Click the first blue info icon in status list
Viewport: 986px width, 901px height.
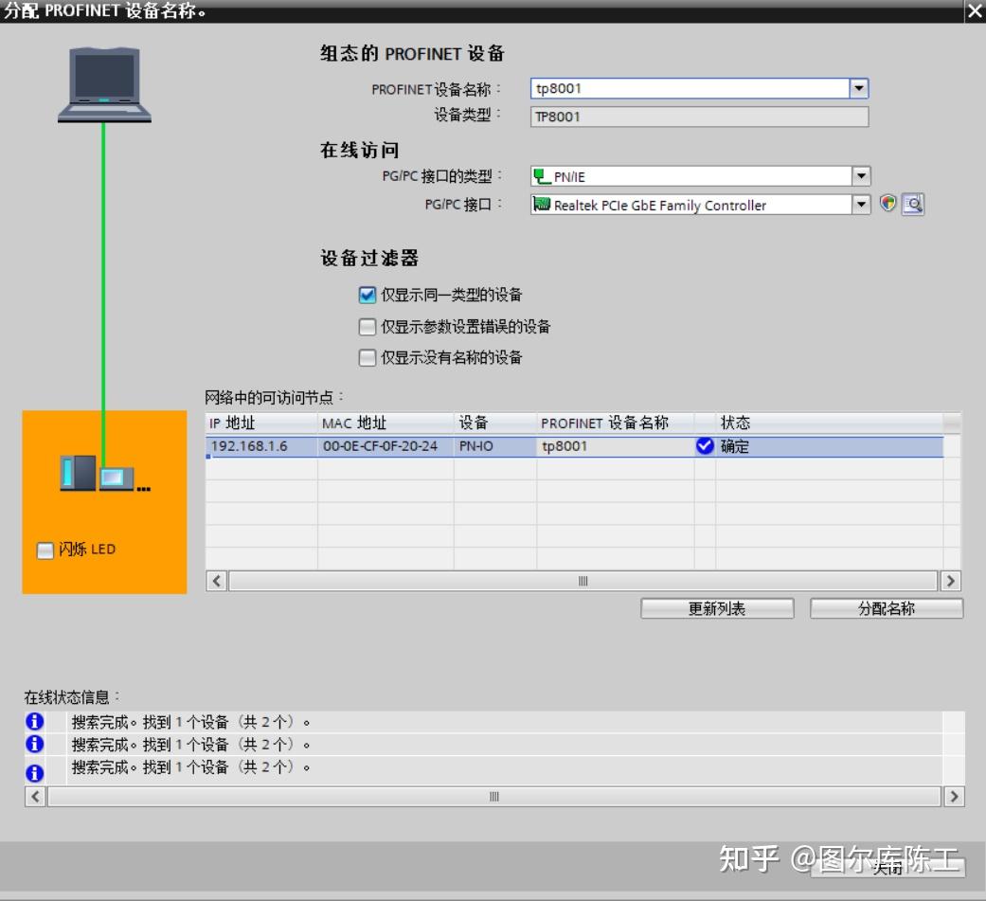point(35,721)
